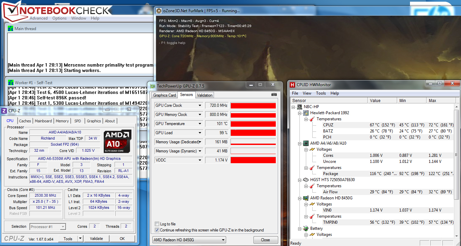The width and height of the screenshot is (461, 246).
Task: Select the AMD Radeon HD 8450G card icon
Action: [x=306, y=198]
